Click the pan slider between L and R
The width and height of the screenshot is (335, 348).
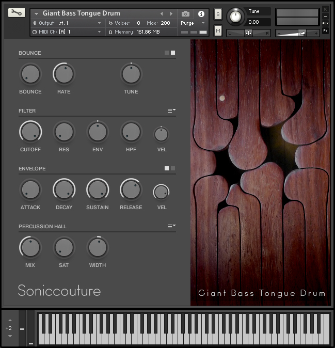[248, 33]
